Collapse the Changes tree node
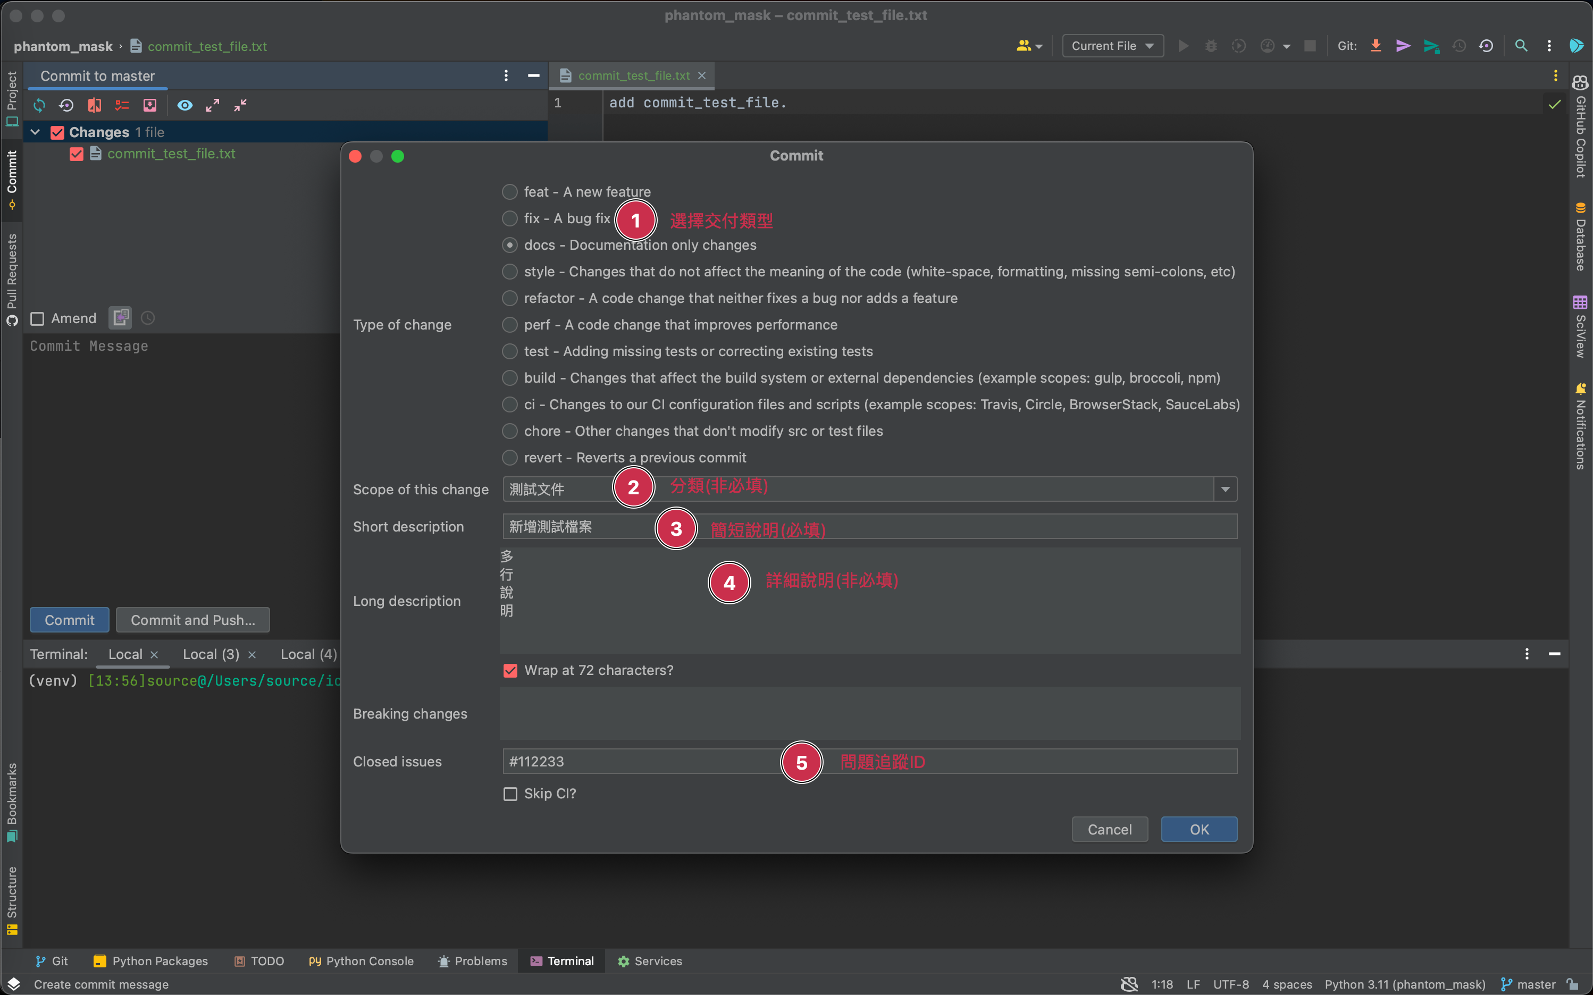Image resolution: width=1593 pixels, height=995 pixels. 36,132
